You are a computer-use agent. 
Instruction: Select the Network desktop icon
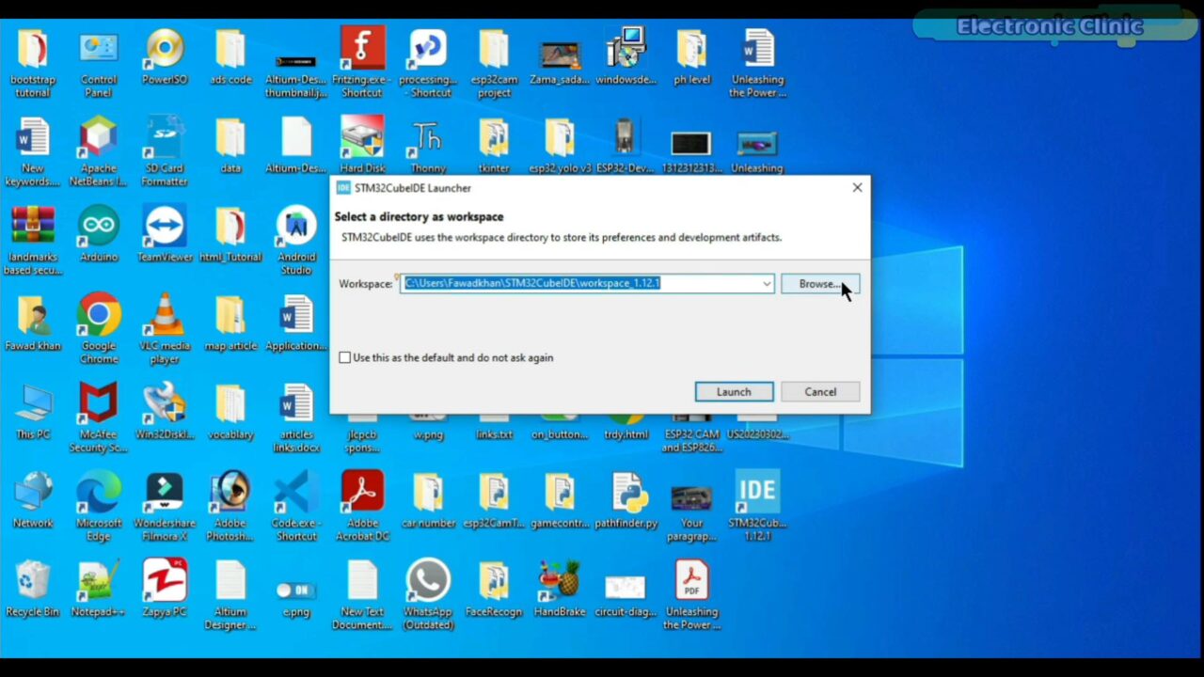pyautogui.click(x=33, y=500)
